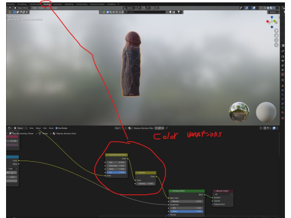Open node editor Object shader type dropdown
This screenshot has width=291, height=218.
coord(21,128)
